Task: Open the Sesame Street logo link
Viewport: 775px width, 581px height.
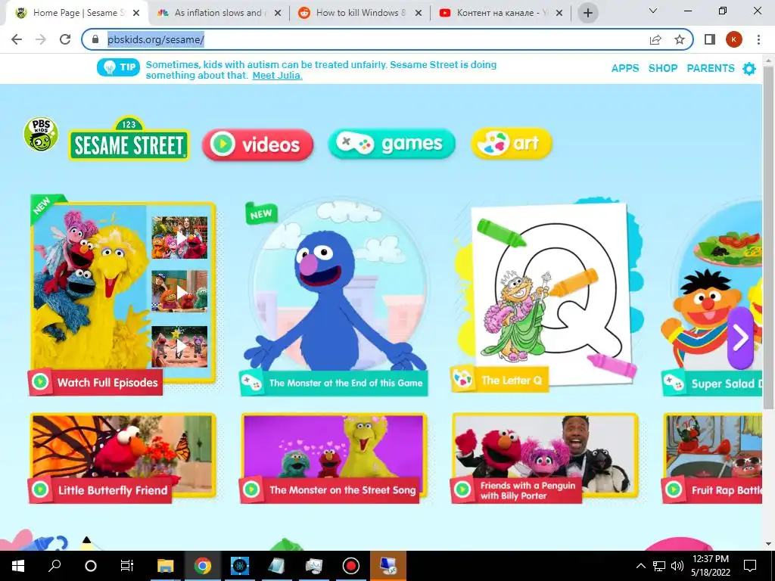Action: click(129, 139)
